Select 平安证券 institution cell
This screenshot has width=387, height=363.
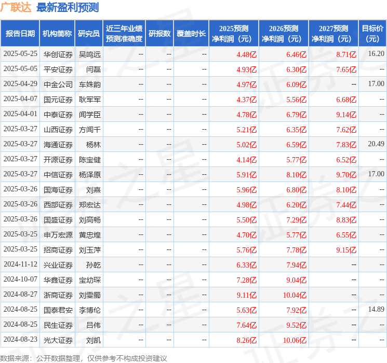pos(58,69)
